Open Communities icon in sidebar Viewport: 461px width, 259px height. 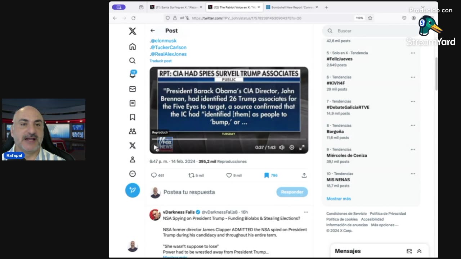[133, 131]
